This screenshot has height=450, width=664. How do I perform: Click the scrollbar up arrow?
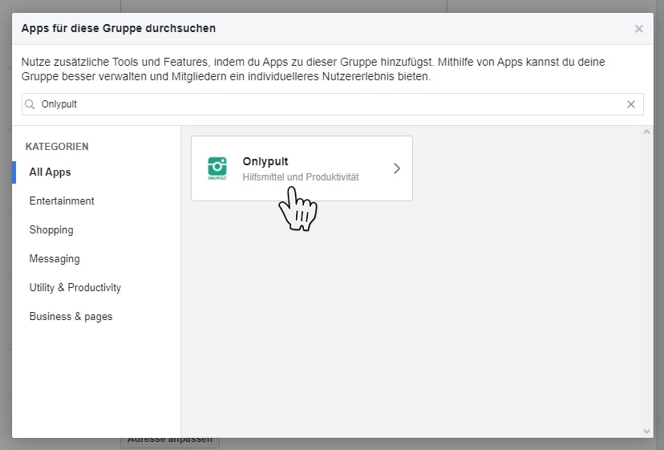coord(647,132)
